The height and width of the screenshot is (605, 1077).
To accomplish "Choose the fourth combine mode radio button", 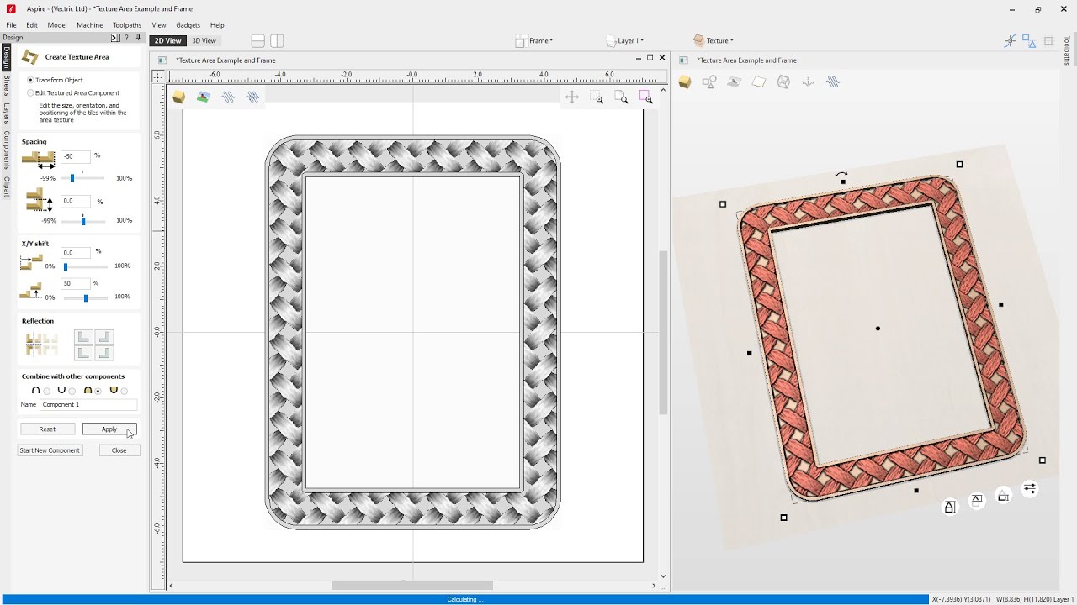I will pyautogui.click(x=125, y=391).
